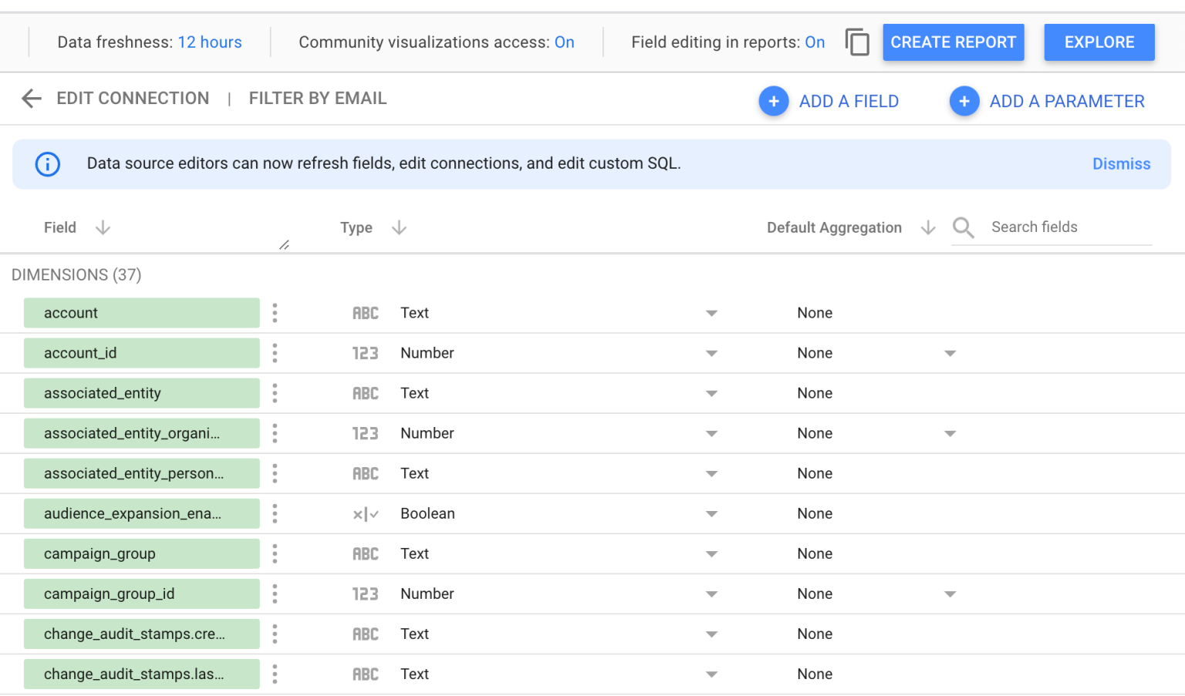Toggle Field editing in reports setting
The image size is (1185, 696).
(x=815, y=42)
